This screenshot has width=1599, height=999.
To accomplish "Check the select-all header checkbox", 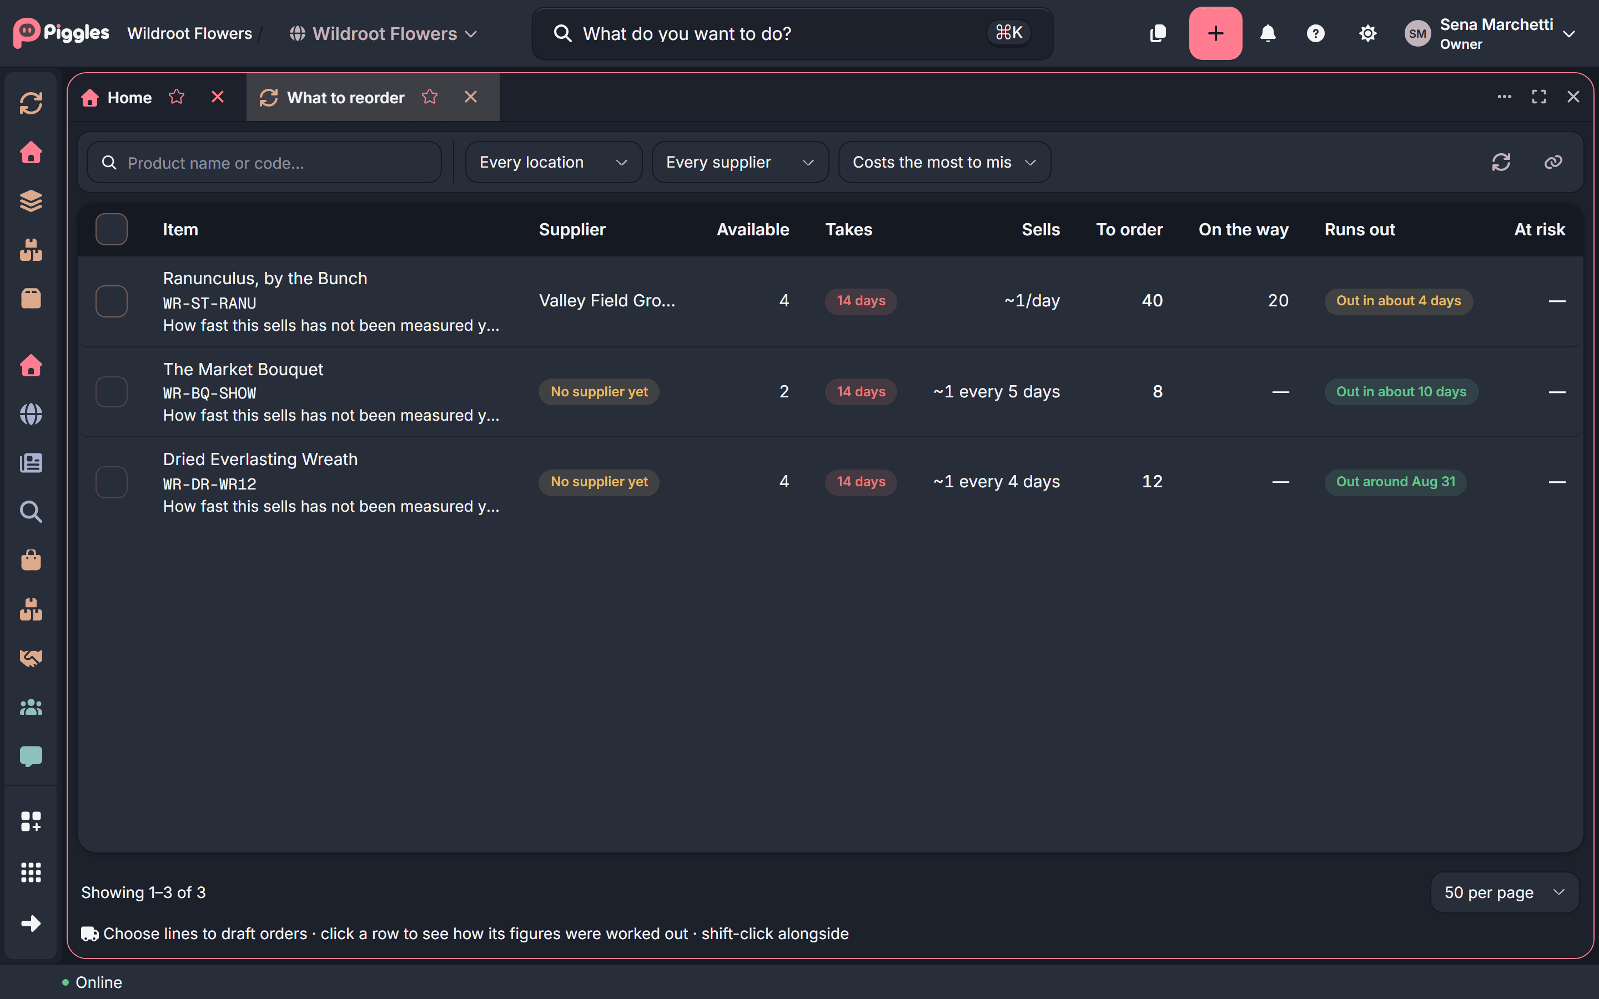I will (x=112, y=229).
